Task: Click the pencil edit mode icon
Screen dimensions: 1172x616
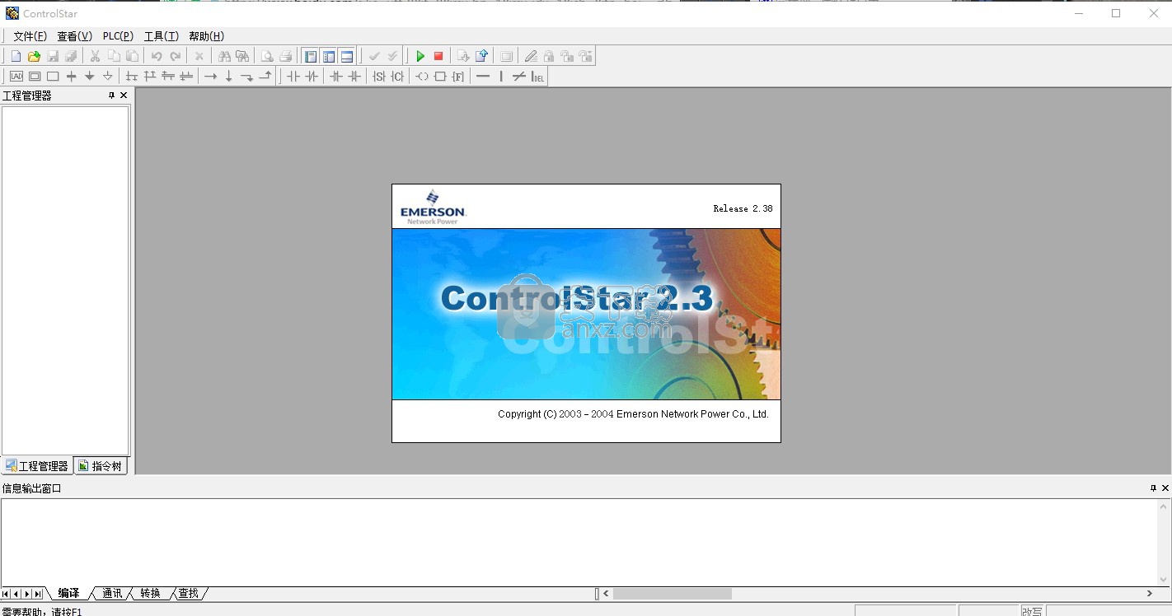Action: 531,56
